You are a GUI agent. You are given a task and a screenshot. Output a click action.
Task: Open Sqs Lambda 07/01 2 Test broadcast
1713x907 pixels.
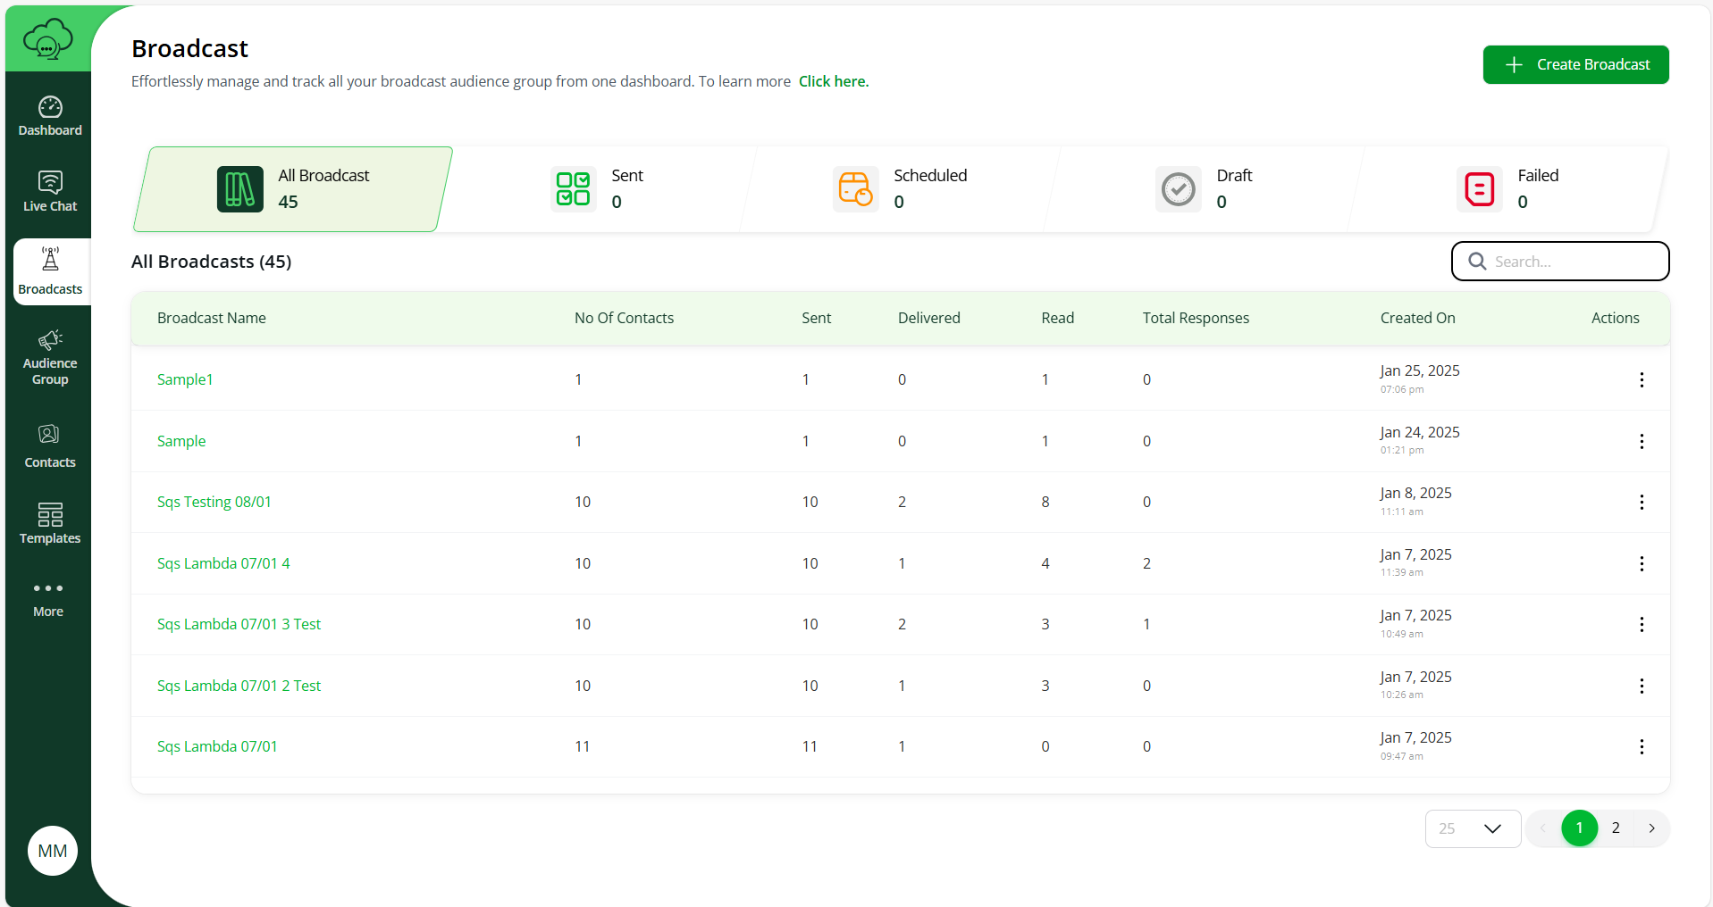239,686
